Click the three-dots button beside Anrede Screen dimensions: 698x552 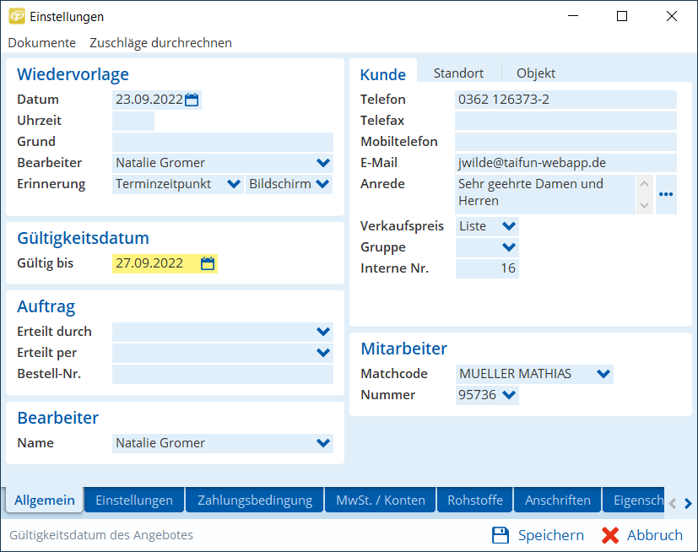[666, 194]
